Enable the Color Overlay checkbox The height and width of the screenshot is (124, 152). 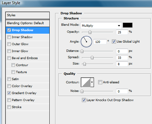[9, 86]
